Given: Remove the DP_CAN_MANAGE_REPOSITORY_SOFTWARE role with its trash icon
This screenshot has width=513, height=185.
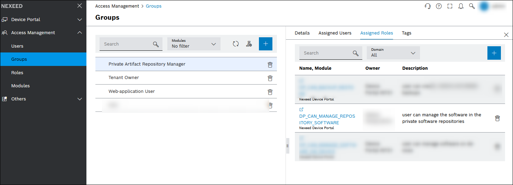Looking at the screenshot, I should (497, 118).
